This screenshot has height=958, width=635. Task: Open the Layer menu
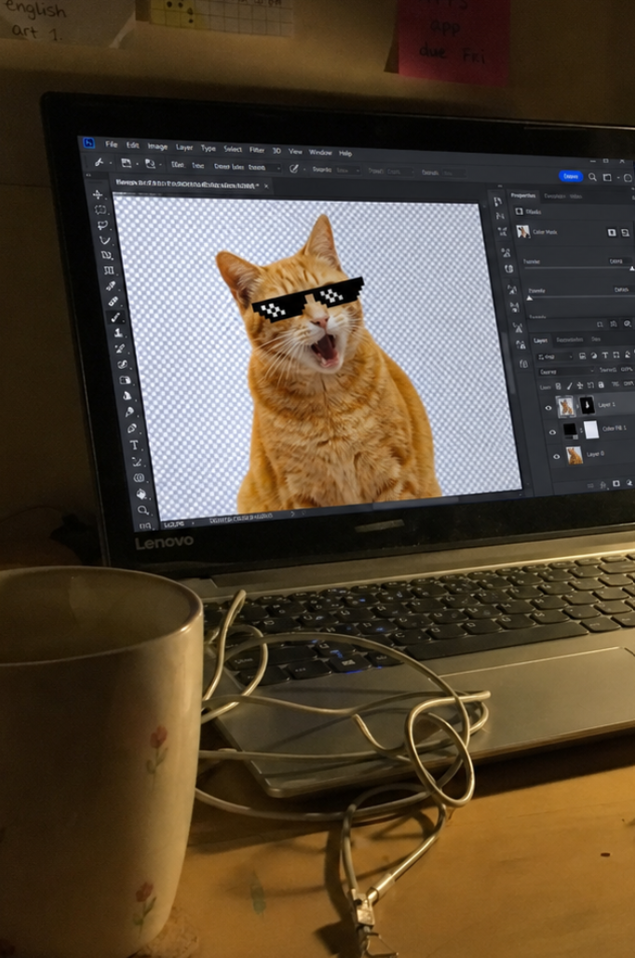tap(184, 147)
